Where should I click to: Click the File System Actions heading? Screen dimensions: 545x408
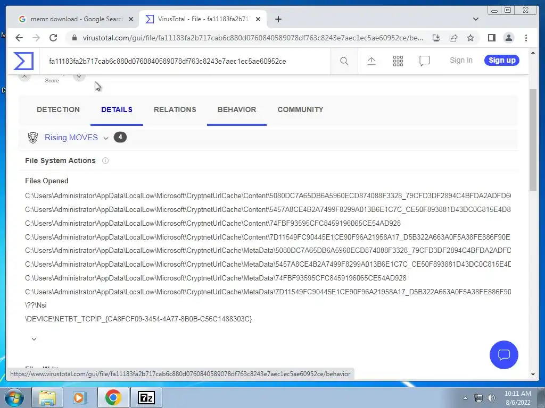tap(60, 160)
